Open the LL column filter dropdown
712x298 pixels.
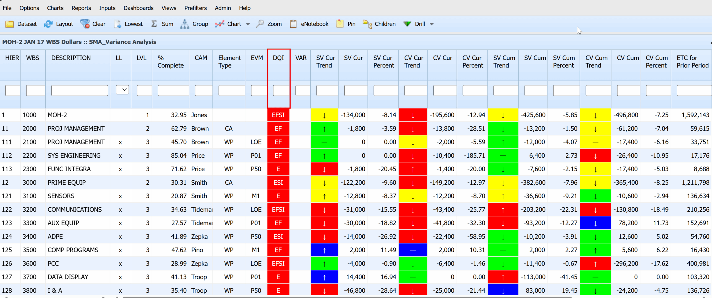(122, 90)
